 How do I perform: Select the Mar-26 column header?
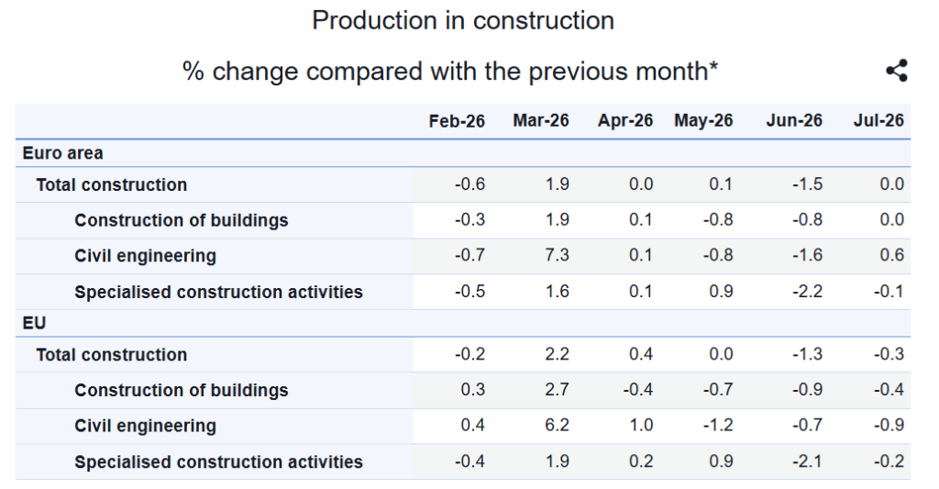pyautogui.click(x=541, y=120)
